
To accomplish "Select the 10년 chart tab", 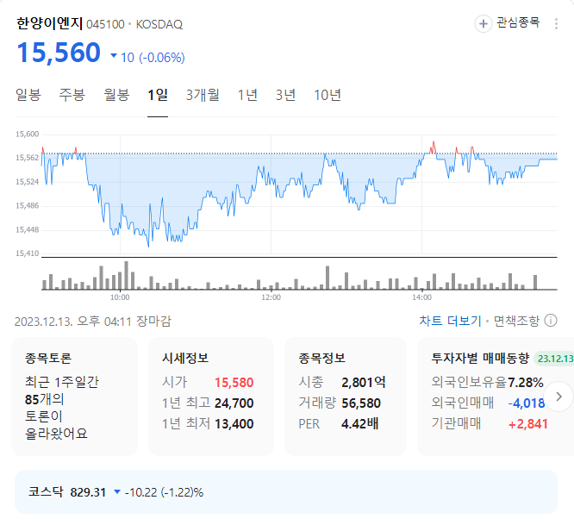I will coord(328,95).
